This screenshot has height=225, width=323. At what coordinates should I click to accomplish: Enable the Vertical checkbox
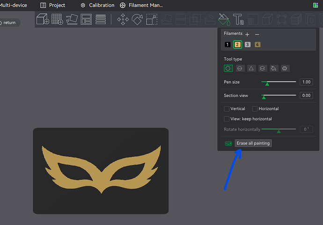(x=227, y=109)
